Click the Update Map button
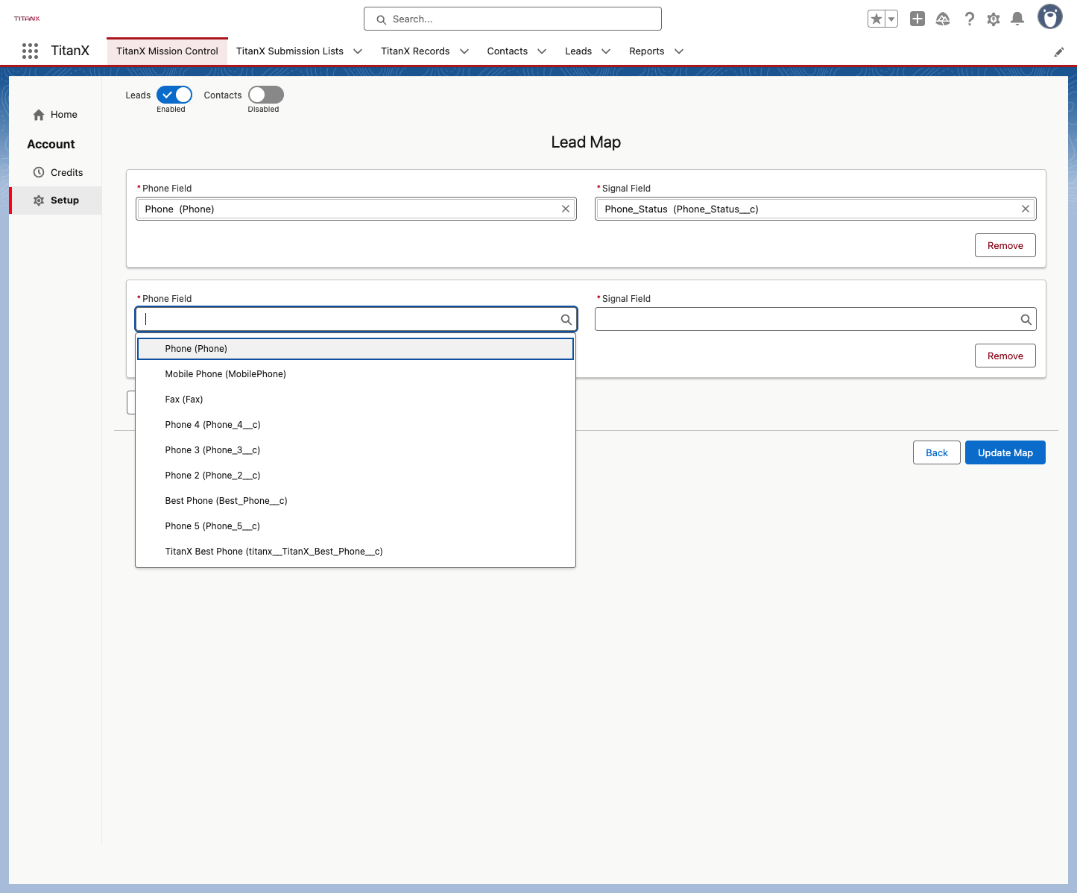This screenshot has height=893, width=1077. pos(1005,452)
